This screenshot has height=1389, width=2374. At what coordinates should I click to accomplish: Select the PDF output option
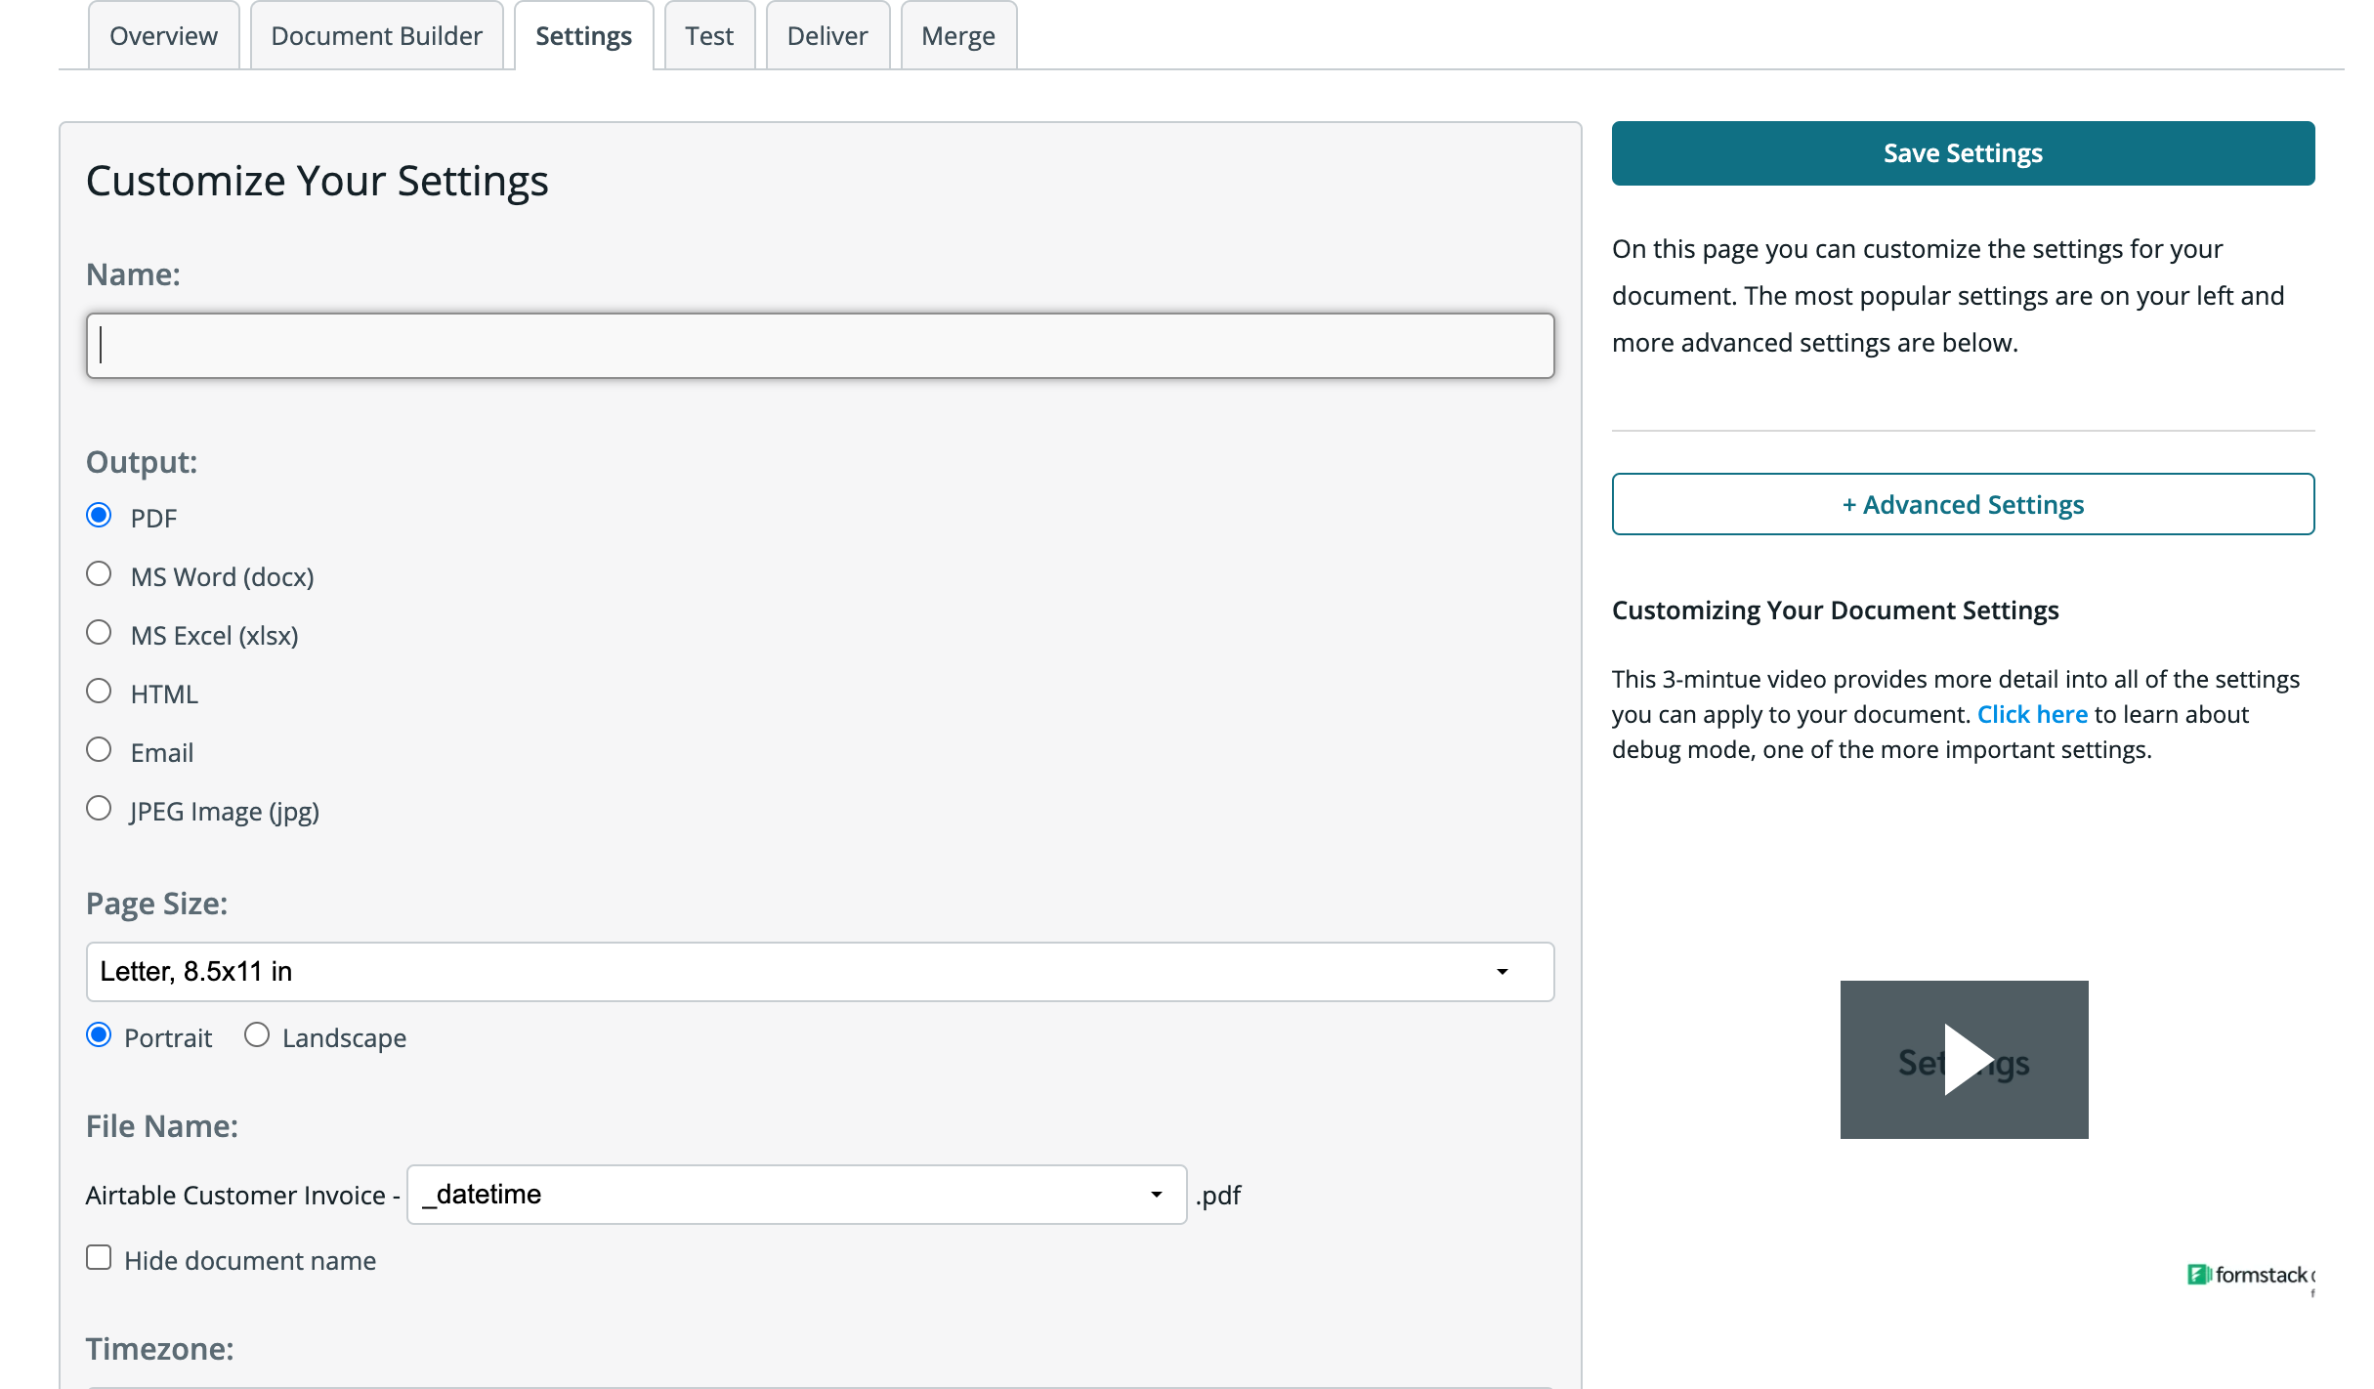pyautogui.click(x=99, y=516)
